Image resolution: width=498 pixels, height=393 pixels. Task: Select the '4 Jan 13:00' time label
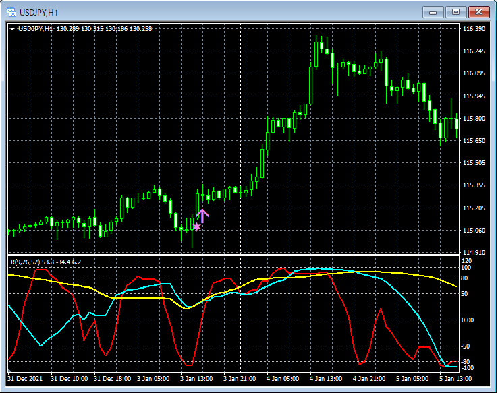(x=327, y=379)
